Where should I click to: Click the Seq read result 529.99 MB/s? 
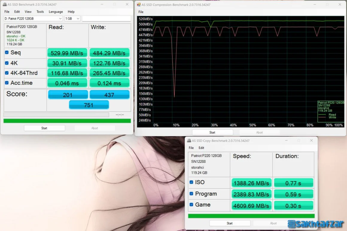67,53
